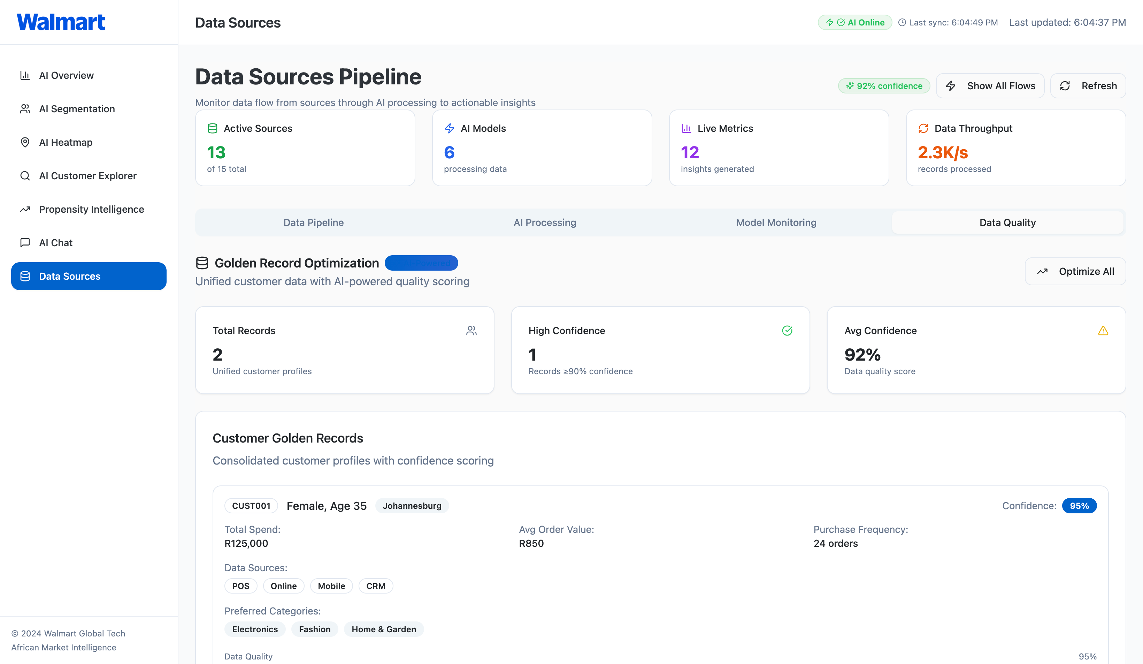Click the Show All Flows button
This screenshot has width=1143, height=664.
(x=990, y=86)
